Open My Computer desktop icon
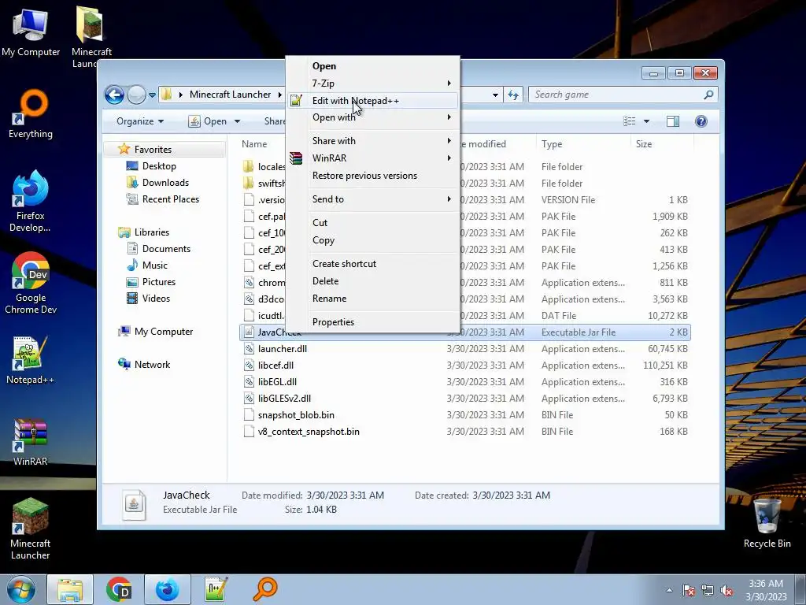806x605 pixels. tap(31, 32)
